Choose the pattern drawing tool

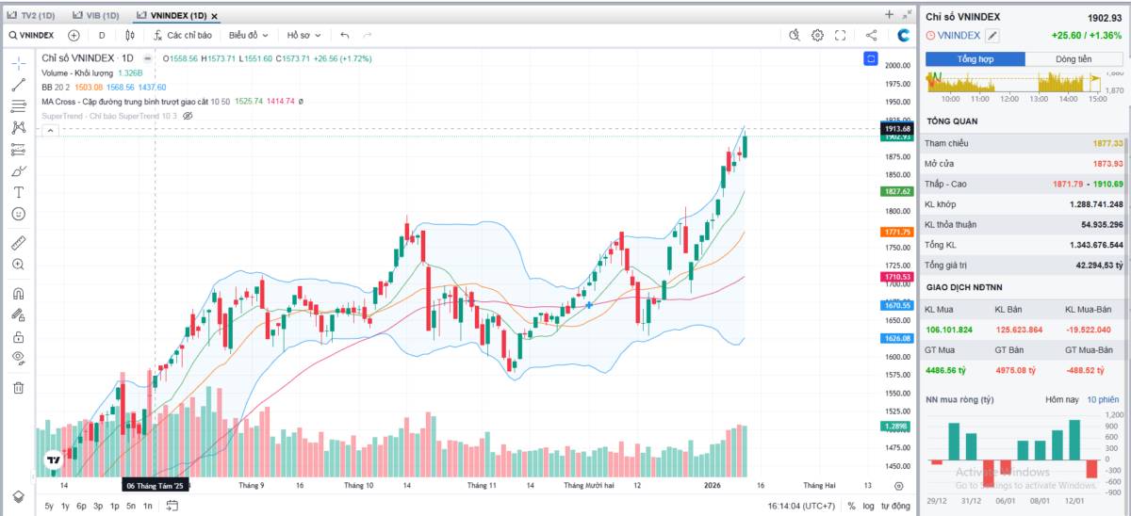[x=18, y=128]
